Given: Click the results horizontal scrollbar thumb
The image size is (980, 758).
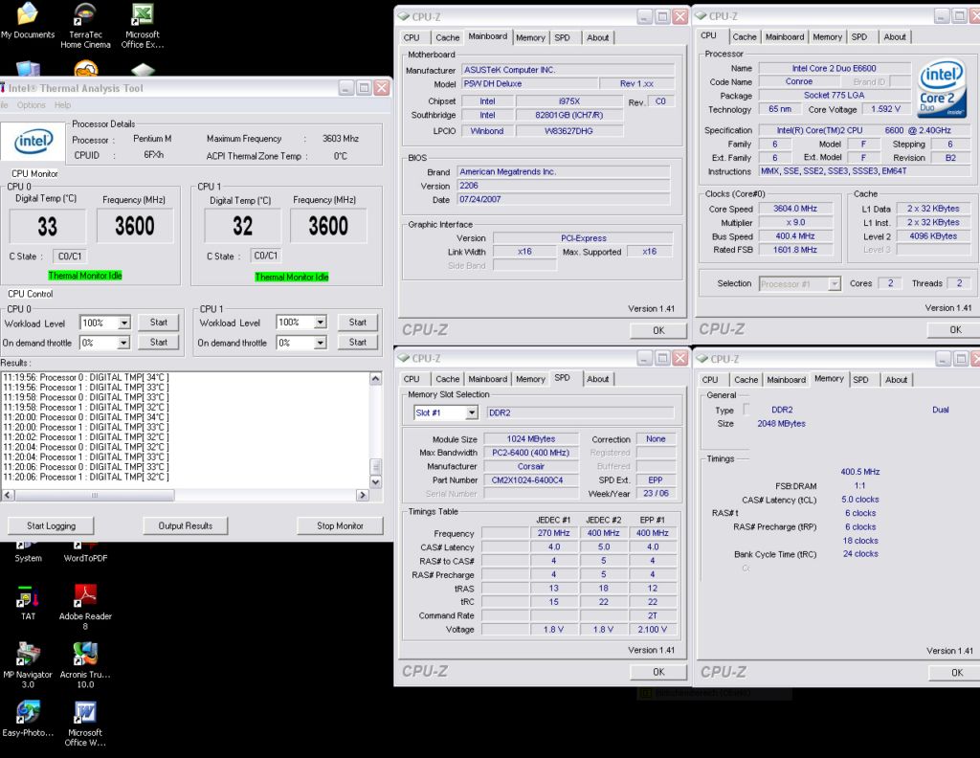Looking at the screenshot, I should pyautogui.click(x=95, y=495).
